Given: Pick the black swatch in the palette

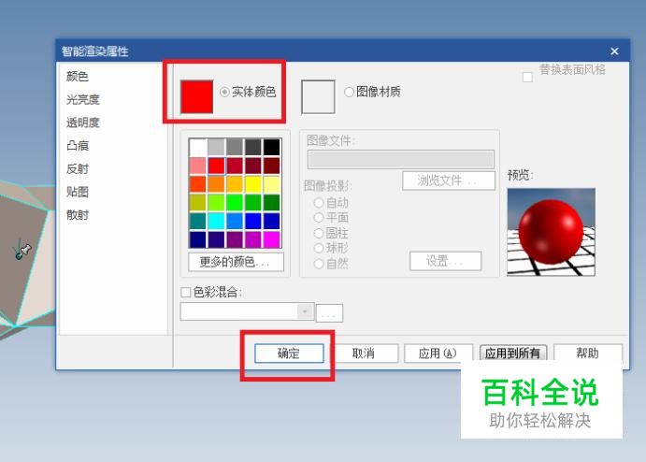Looking at the screenshot, I should coord(271,147).
